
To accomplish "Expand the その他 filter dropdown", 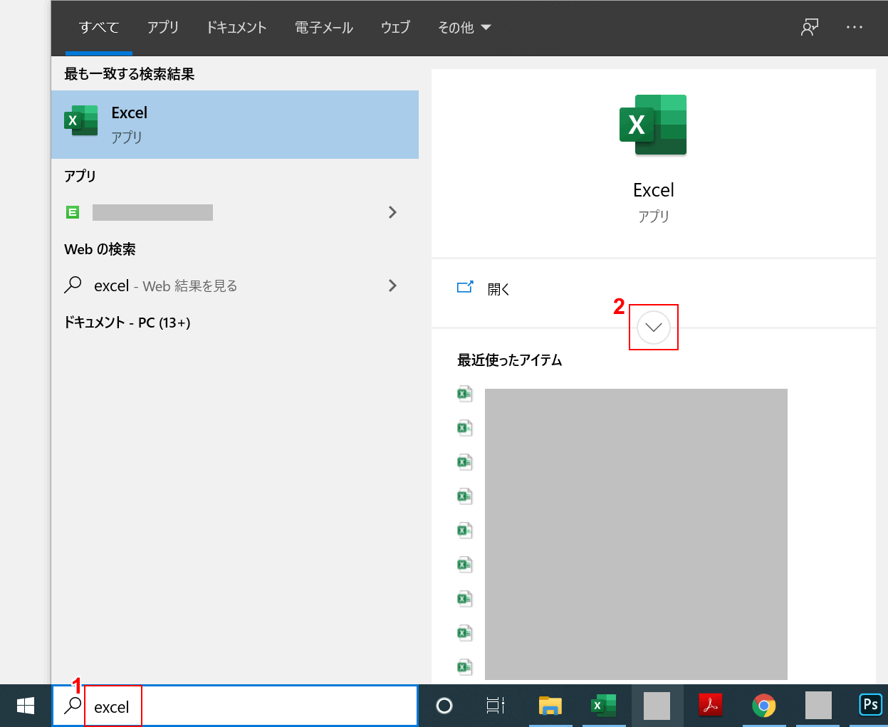I will [465, 27].
